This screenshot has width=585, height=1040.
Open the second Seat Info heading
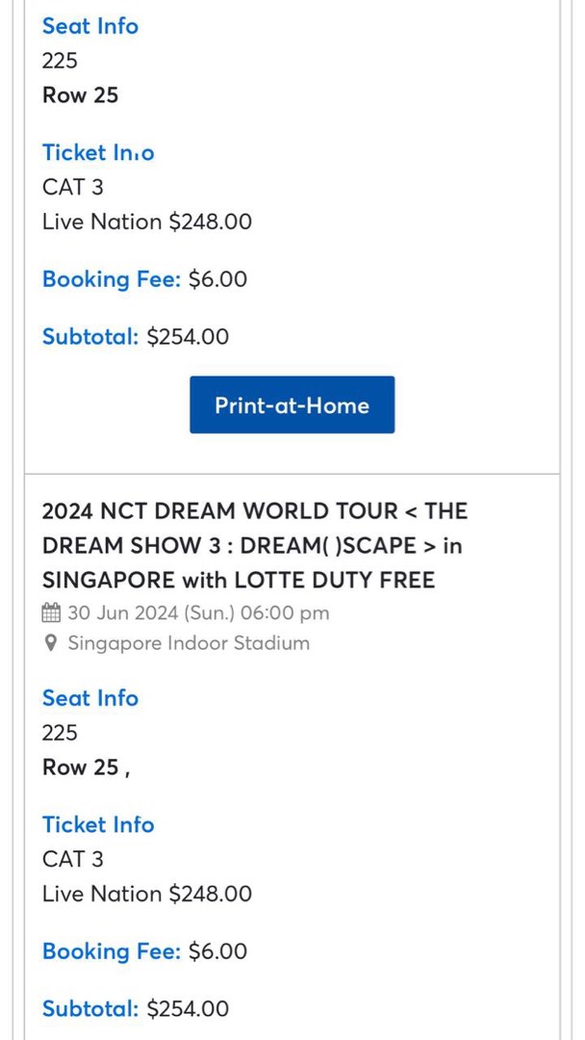click(x=89, y=698)
